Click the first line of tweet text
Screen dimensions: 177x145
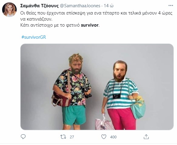pos(96,13)
